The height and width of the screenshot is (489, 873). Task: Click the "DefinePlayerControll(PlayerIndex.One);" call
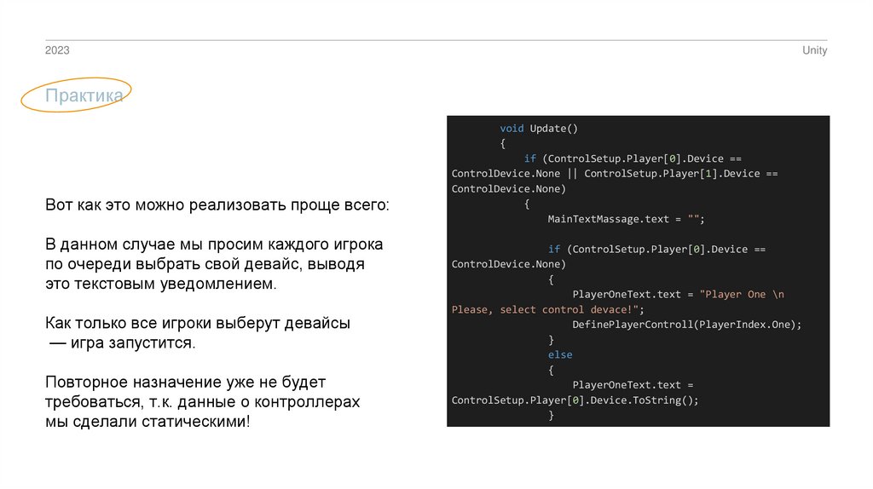pyautogui.click(x=687, y=325)
